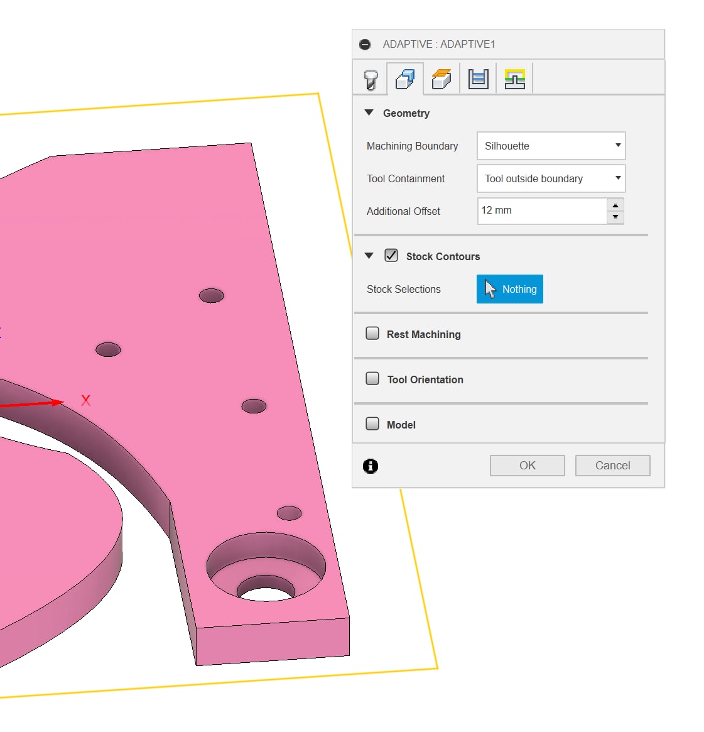Click the Machining Boundary label
The height and width of the screenshot is (732, 704).
(412, 146)
